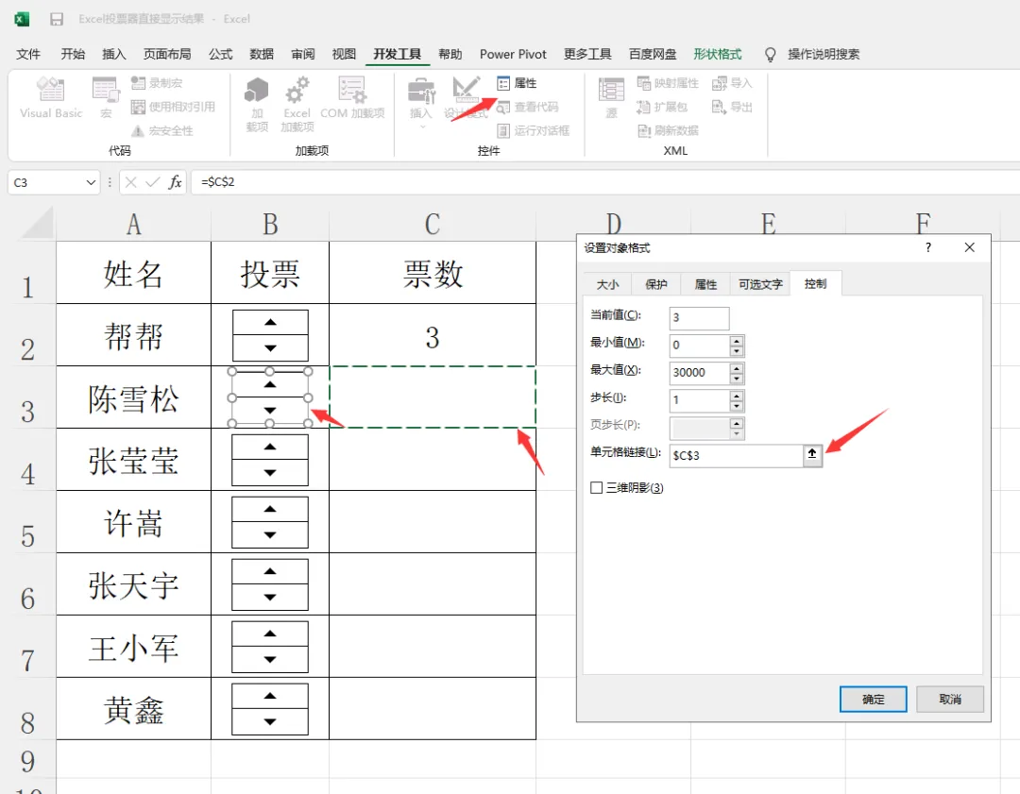Viewport: 1020px width, 794px height.
Task: Increase the vote spinner for 许嵩
Action: (270, 509)
